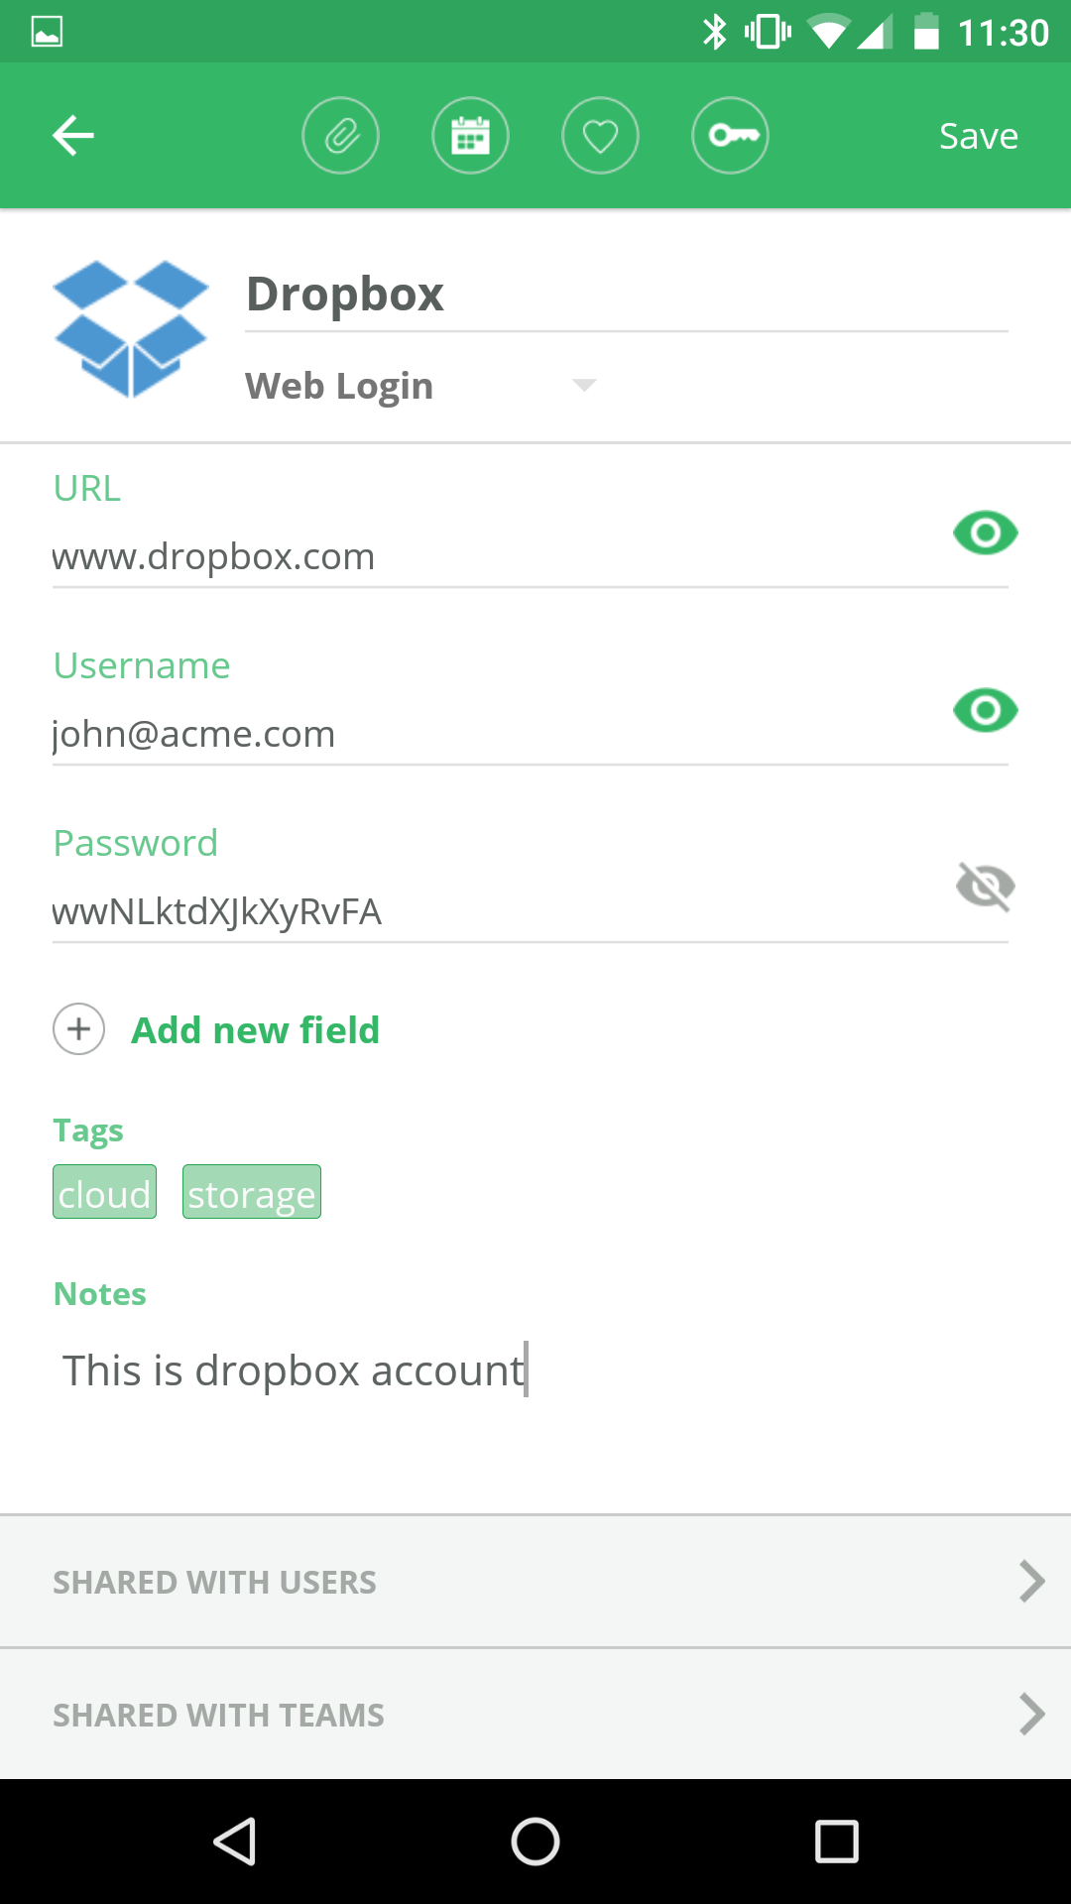Mark this login as favorite
1071x1904 pixels.
[600, 135]
